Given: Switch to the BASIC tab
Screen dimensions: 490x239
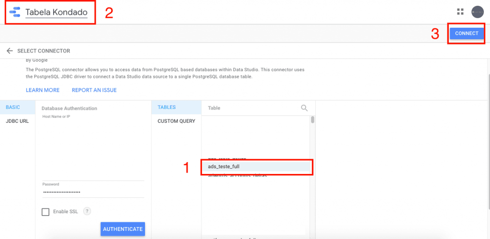Looking at the screenshot, I should 13,108.
